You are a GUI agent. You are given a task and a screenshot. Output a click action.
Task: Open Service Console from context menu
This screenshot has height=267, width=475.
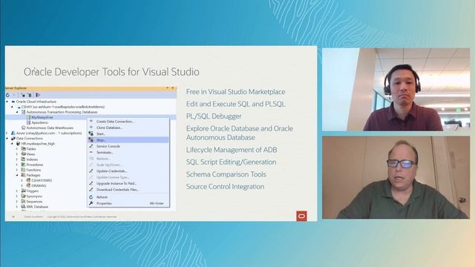[128, 146]
